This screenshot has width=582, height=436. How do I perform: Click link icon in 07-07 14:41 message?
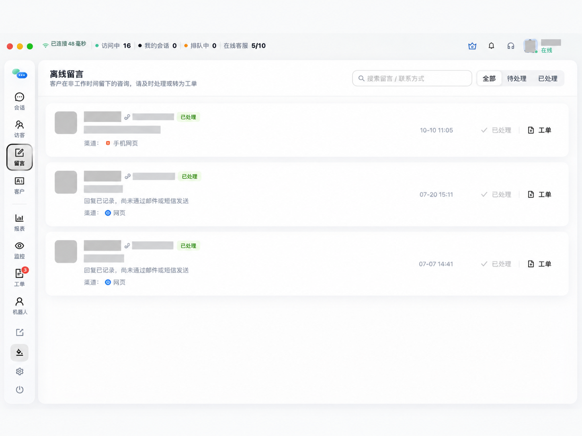click(127, 246)
